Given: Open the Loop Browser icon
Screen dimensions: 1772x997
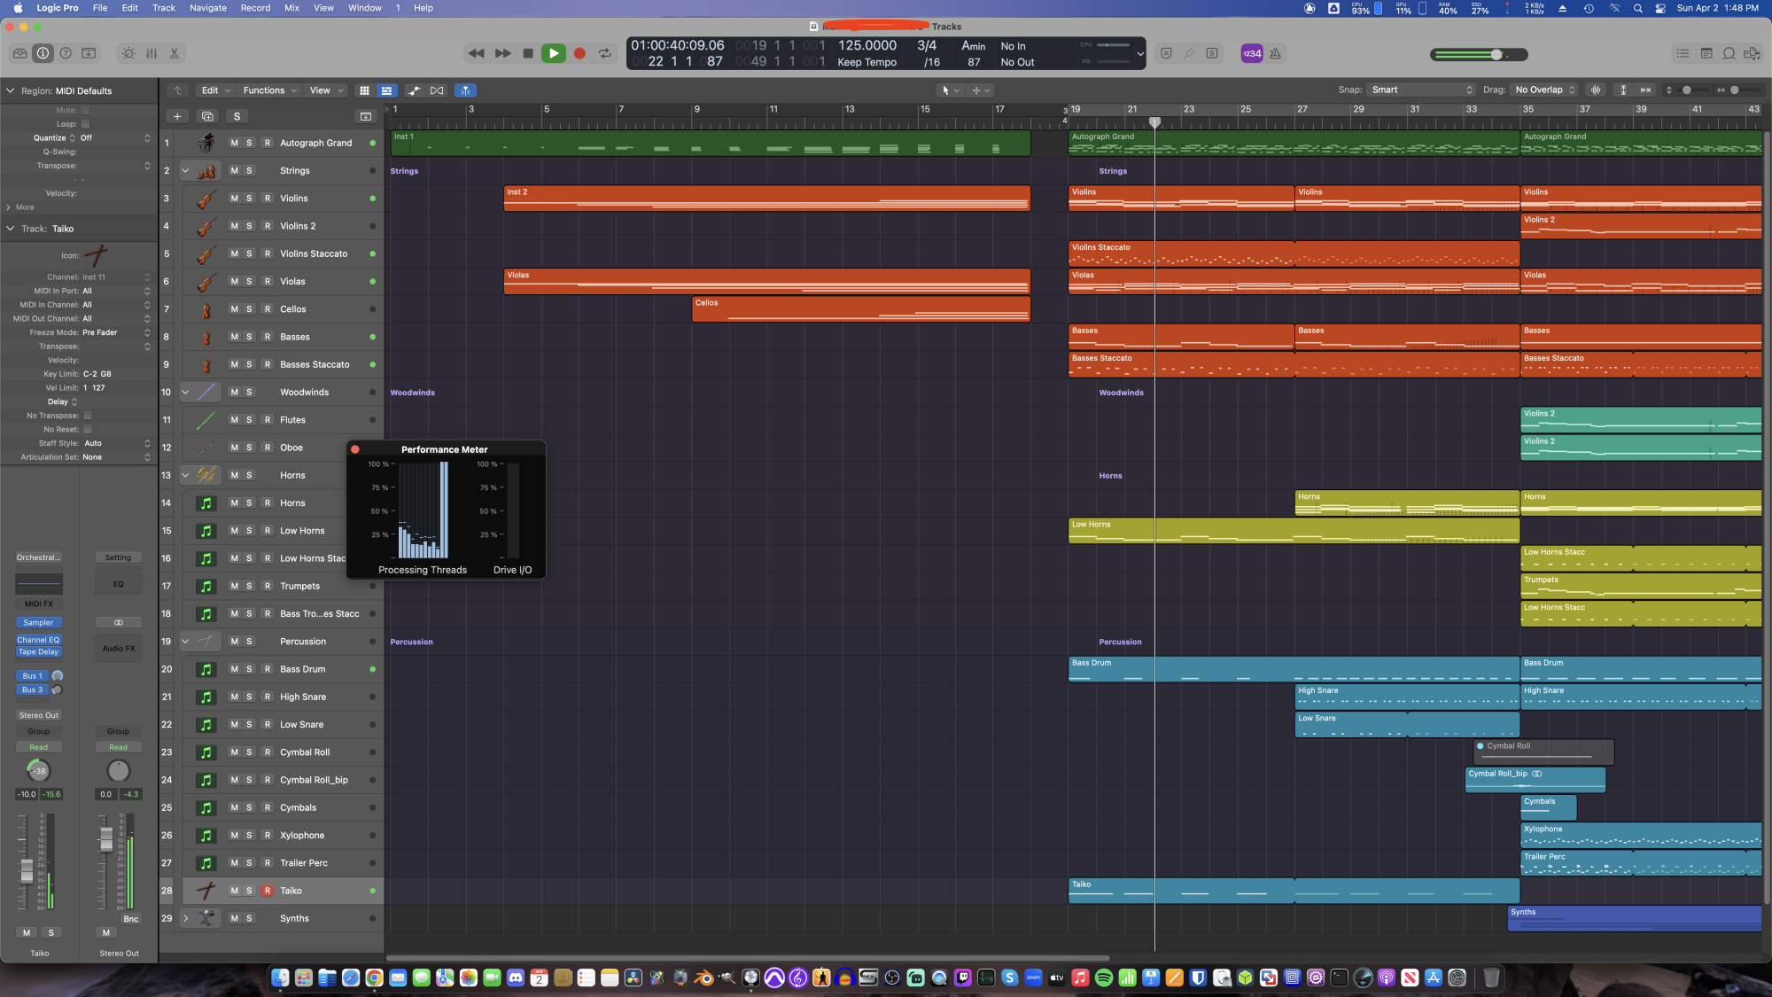Looking at the screenshot, I should coord(1729,54).
